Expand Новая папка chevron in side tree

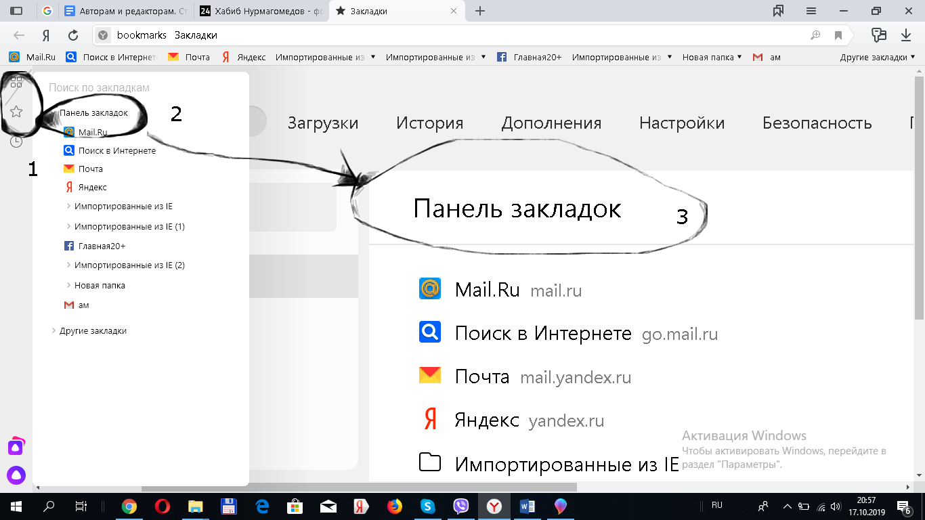coord(69,285)
